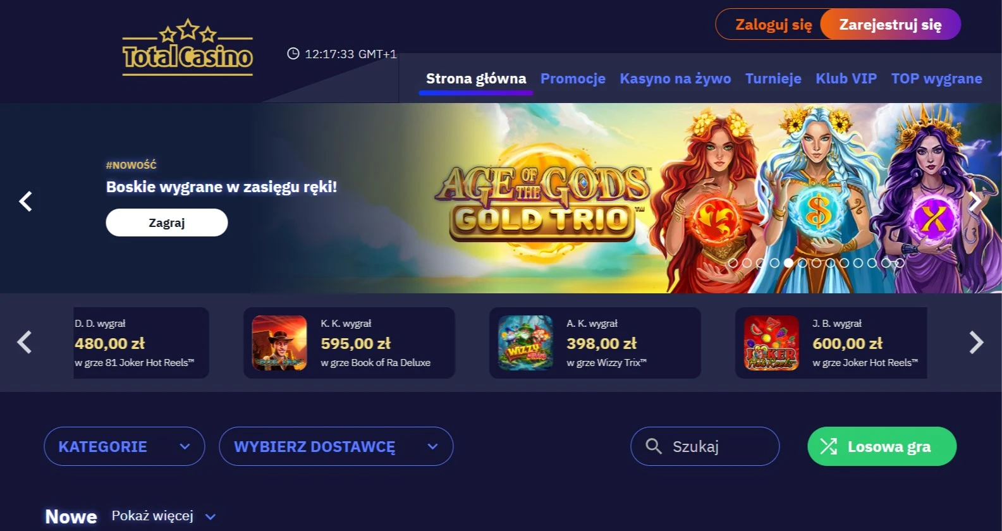Expand the KATEGORIE dropdown
The height and width of the screenshot is (531, 1002).
click(x=125, y=446)
